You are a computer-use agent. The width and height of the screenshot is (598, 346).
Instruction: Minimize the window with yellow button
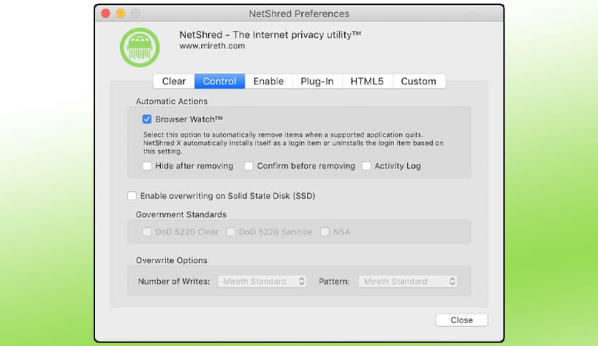click(120, 14)
